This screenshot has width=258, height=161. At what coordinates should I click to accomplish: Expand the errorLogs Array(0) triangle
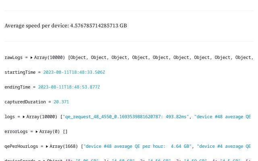click(37, 132)
